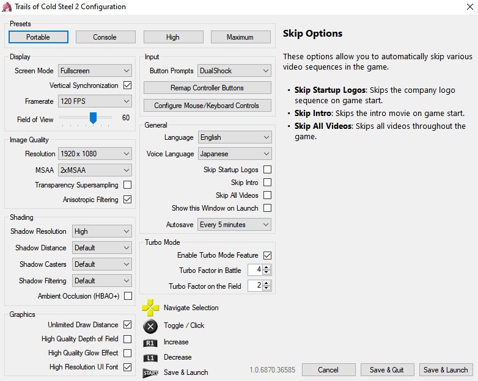The width and height of the screenshot is (478, 381).
Task: Close the configuration window
Action: (470, 7)
